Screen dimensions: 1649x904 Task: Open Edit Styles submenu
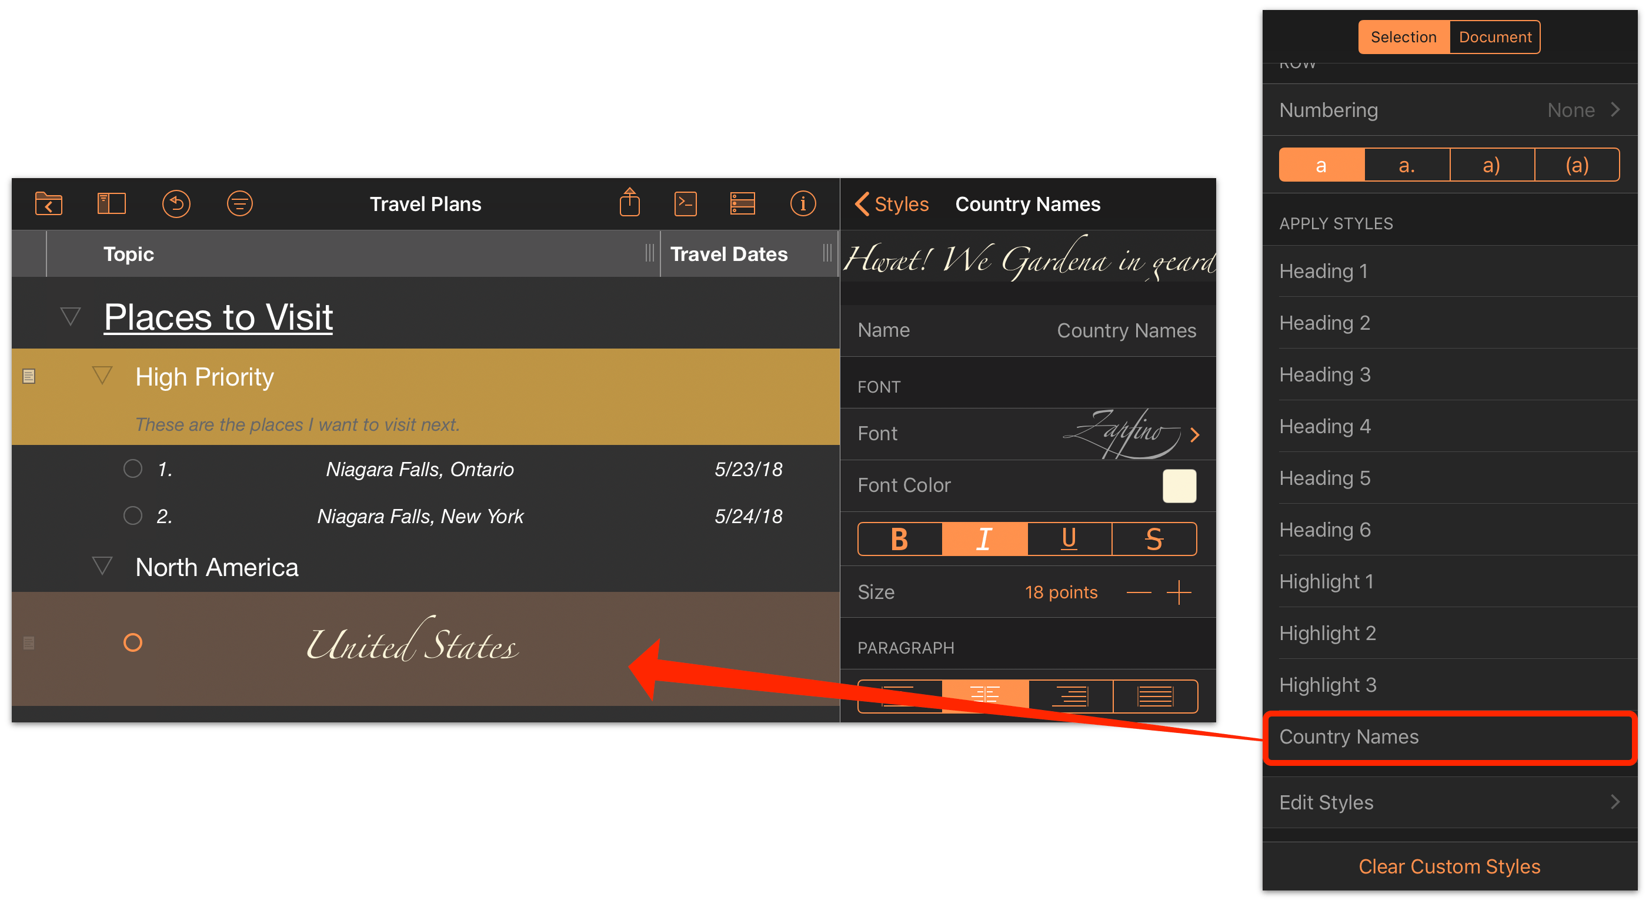click(x=1449, y=802)
